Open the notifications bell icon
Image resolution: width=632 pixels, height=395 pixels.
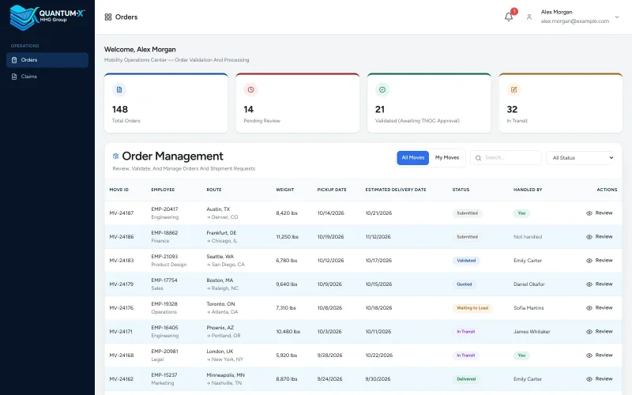click(509, 17)
